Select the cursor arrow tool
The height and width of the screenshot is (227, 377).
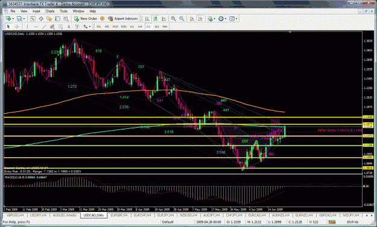[8, 26]
